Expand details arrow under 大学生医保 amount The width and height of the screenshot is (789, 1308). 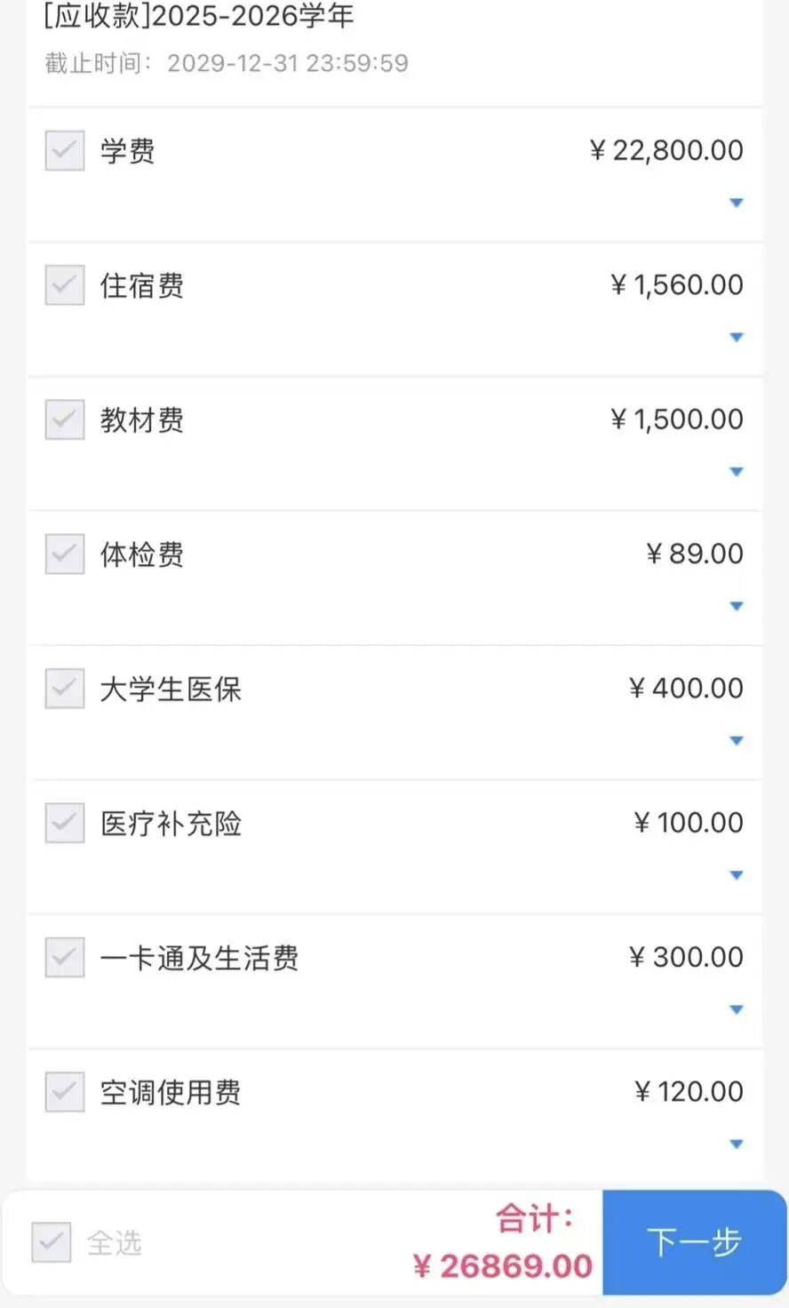(x=736, y=741)
